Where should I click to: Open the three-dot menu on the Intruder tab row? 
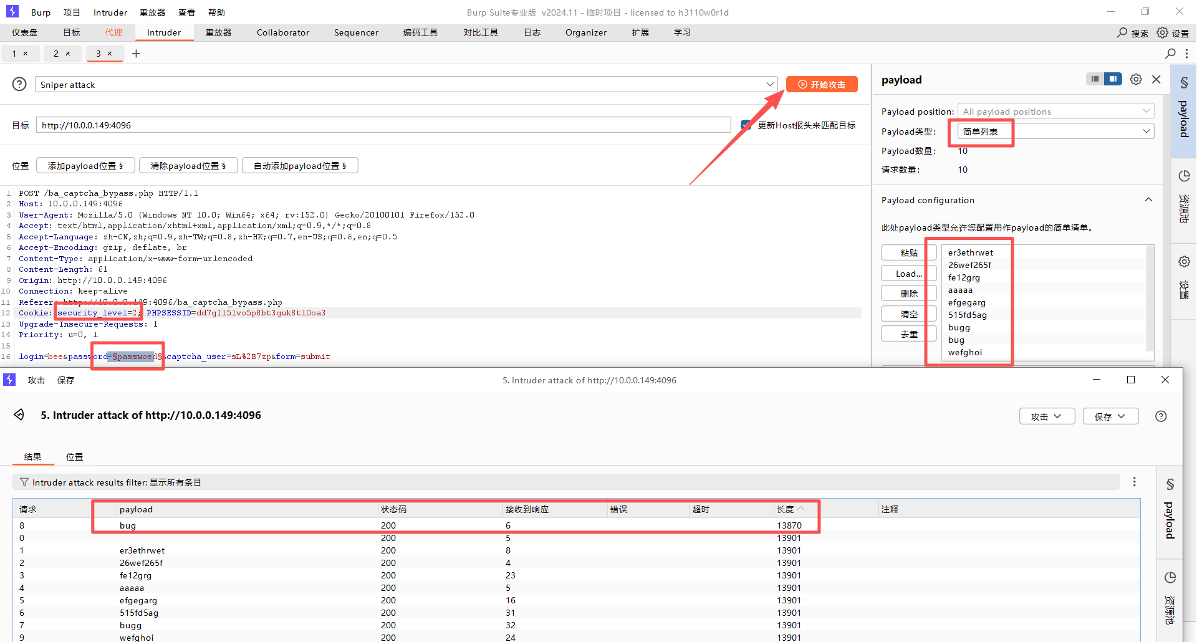pos(1186,54)
